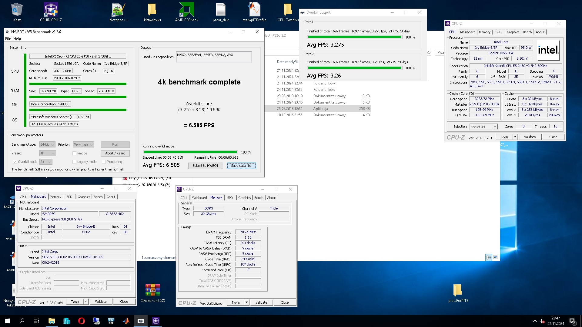Open the Windows Start menu
Image resolution: width=582 pixels, height=327 pixels.
click(x=7, y=321)
